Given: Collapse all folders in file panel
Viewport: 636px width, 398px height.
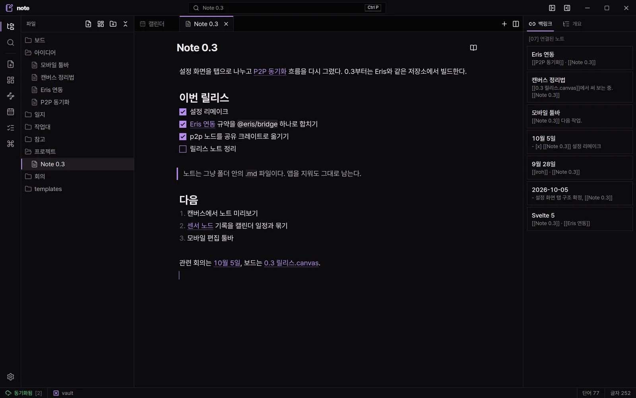Looking at the screenshot, I should click(x=125, y=24).
